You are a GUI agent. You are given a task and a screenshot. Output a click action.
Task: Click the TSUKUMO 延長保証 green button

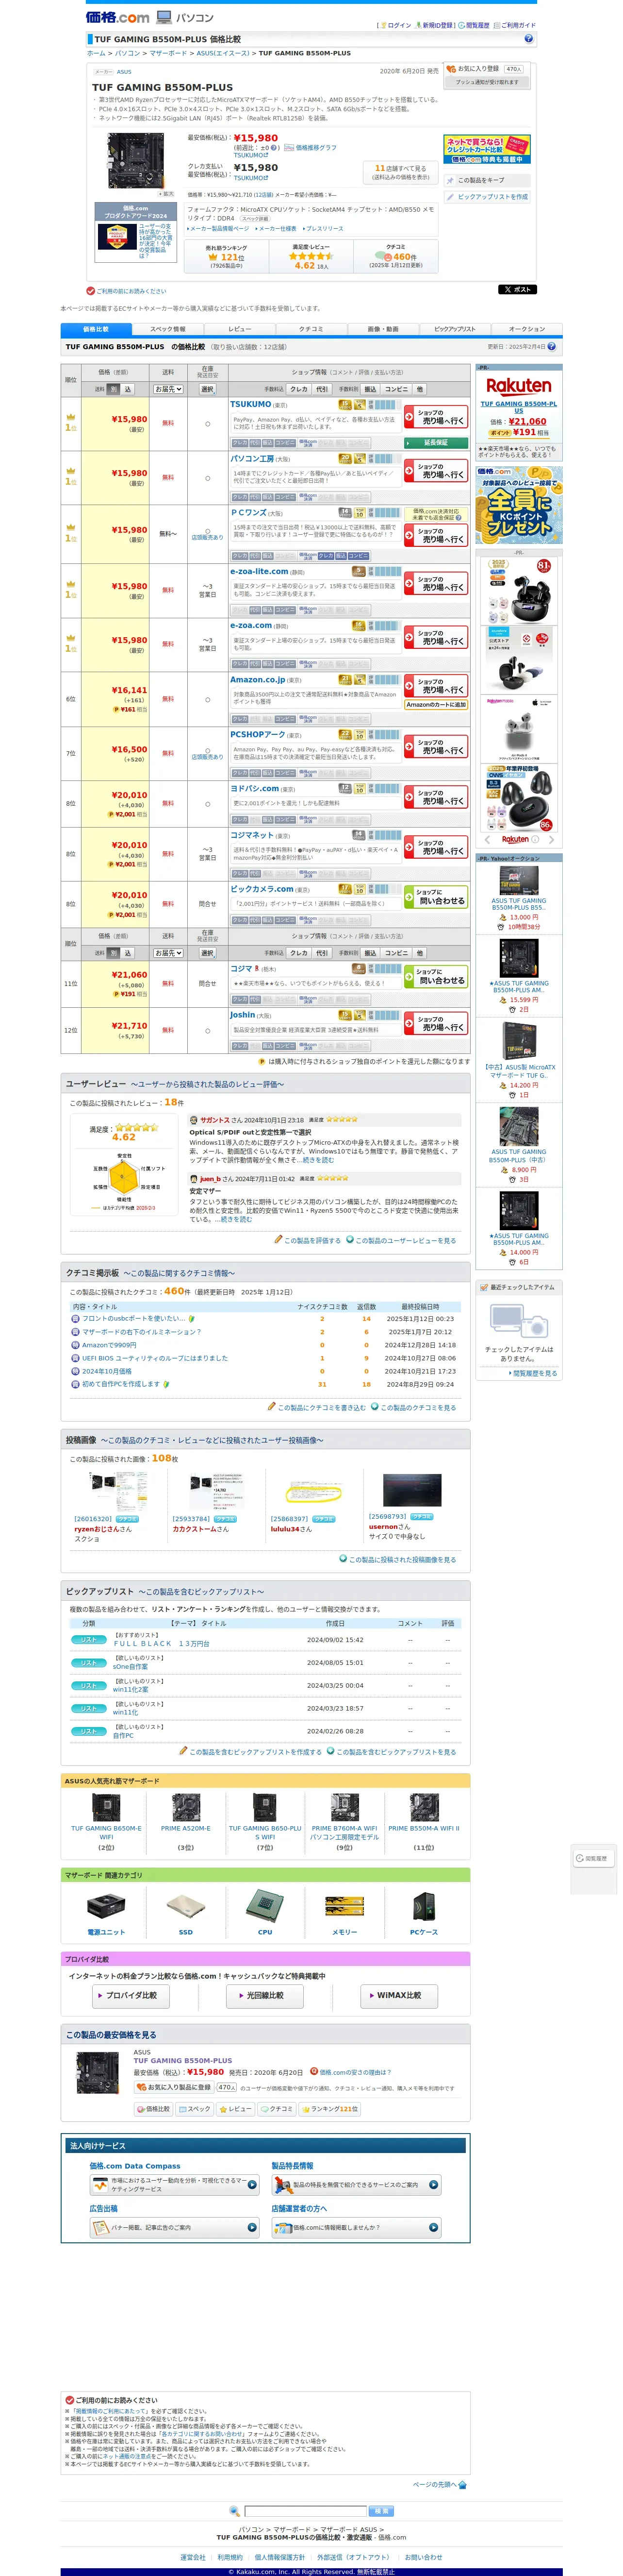[x=436, y=442]
